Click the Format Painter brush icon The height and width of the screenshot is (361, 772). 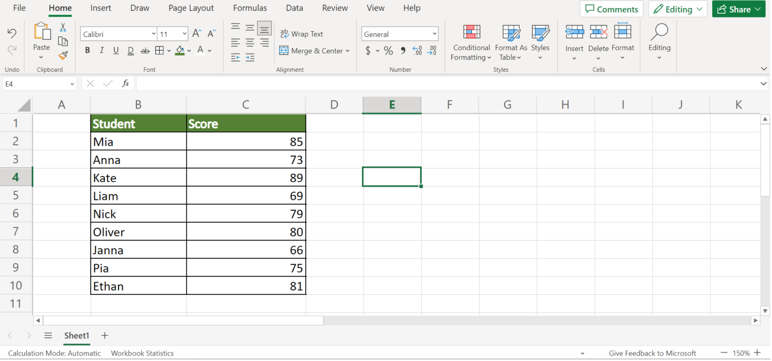point(63,55)
